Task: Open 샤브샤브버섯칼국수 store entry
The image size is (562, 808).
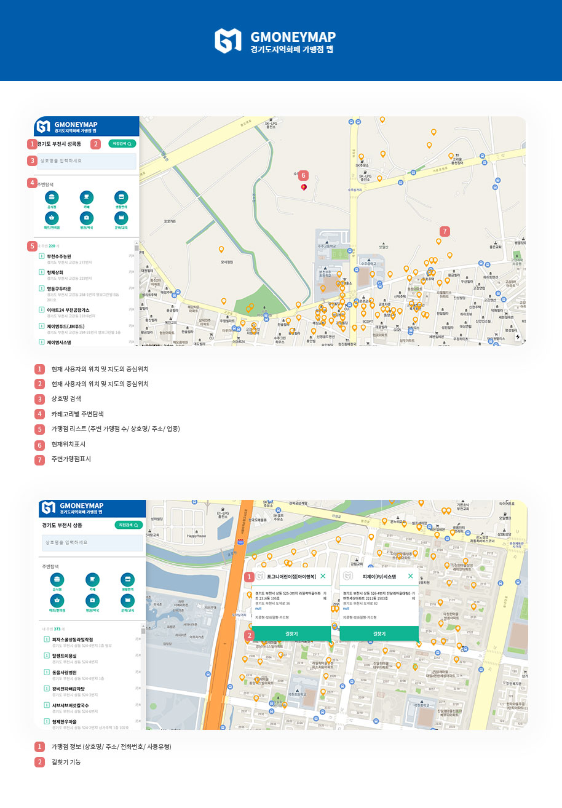Action: pos(91,708)
